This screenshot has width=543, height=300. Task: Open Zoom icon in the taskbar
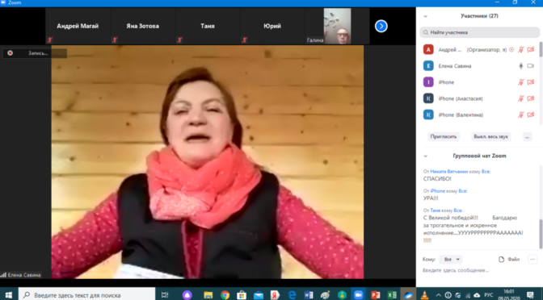pyautogui.click(x=359, y=295)
